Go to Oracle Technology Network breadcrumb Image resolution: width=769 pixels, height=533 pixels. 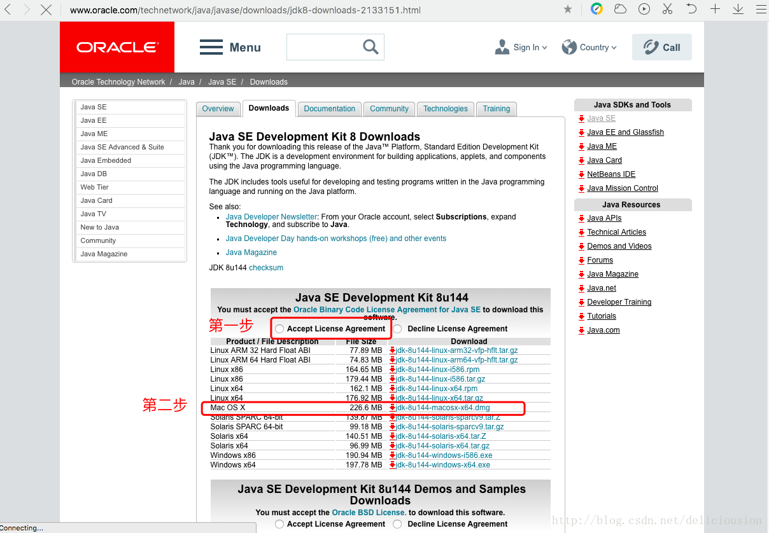click(118, 82)
